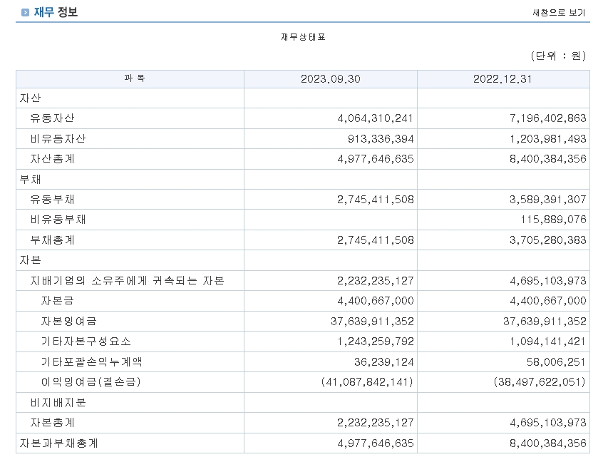The height and width of the screenshot is (462, 598).
Task: Click the 과 목 column header
Action: [x=134, y=78]
